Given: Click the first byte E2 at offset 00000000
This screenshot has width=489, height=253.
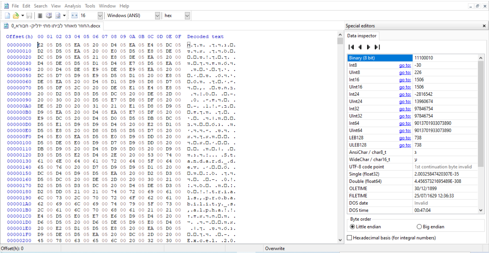Looking at the screenshot, I should tap(40, 45).
